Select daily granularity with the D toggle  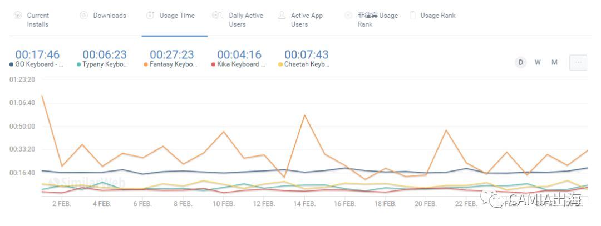(x=521, y=62)
